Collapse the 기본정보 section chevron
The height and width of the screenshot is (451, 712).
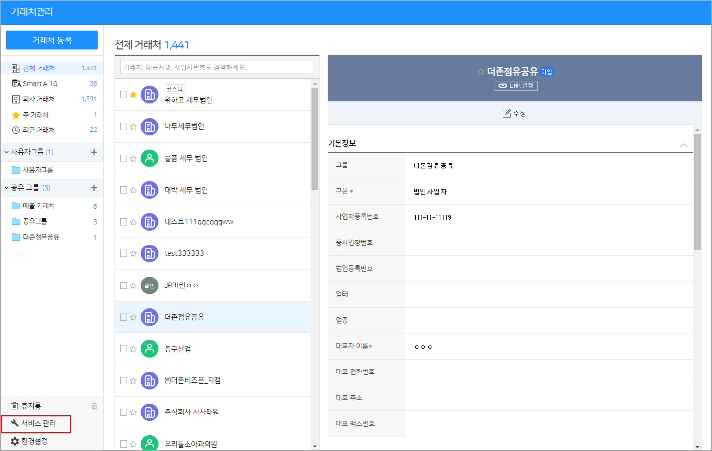[684, 145]
